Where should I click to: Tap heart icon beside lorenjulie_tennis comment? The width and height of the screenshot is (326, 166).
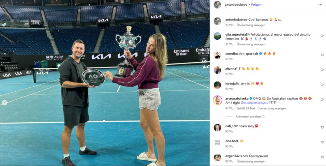point(322,85)
